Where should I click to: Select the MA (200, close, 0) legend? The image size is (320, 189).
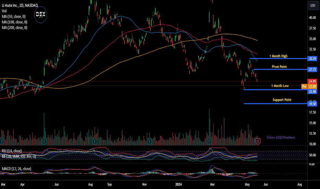(x=14, y=27)
